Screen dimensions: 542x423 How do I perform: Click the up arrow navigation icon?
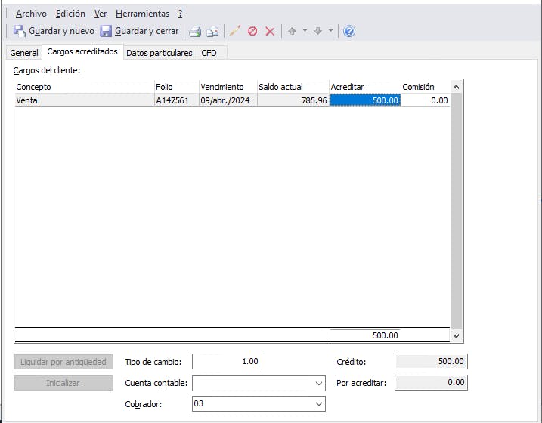(292, 32)
